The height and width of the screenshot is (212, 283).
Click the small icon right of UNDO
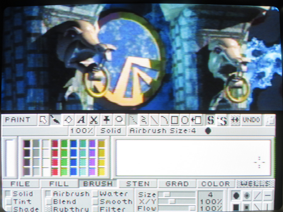[270, 120]
